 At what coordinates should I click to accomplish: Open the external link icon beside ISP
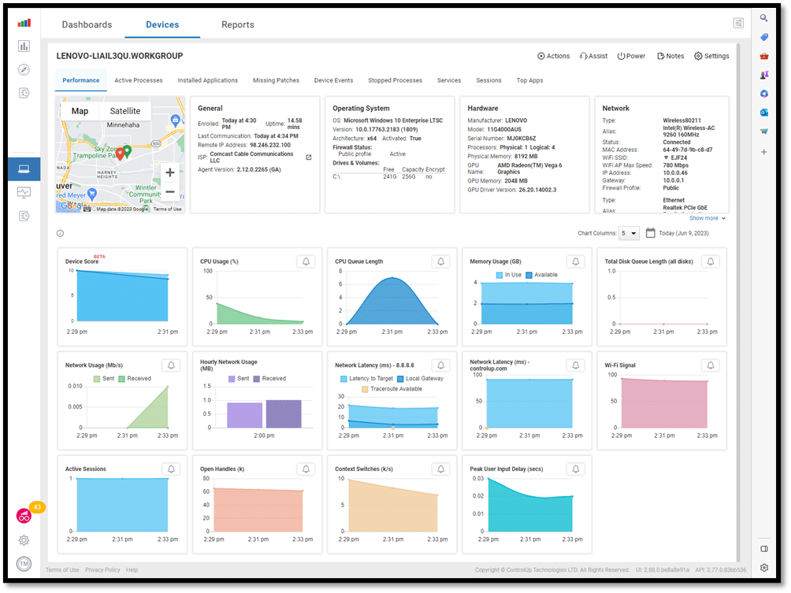pyautogui.click(x=309, y=158)
